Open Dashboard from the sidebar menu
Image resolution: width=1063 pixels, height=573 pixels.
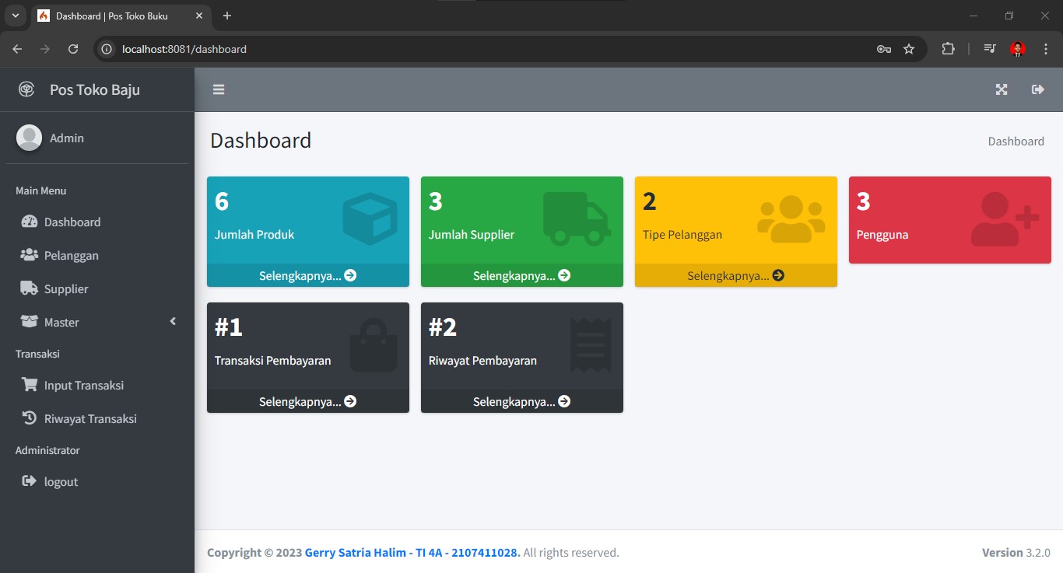[x=72, y=222]
